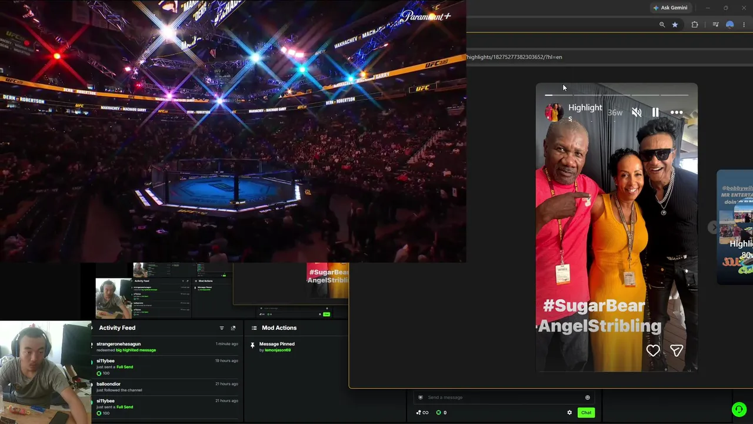Click the 36w story age label
This screenshot has width=753, height=424.
[x=615, y=112]
